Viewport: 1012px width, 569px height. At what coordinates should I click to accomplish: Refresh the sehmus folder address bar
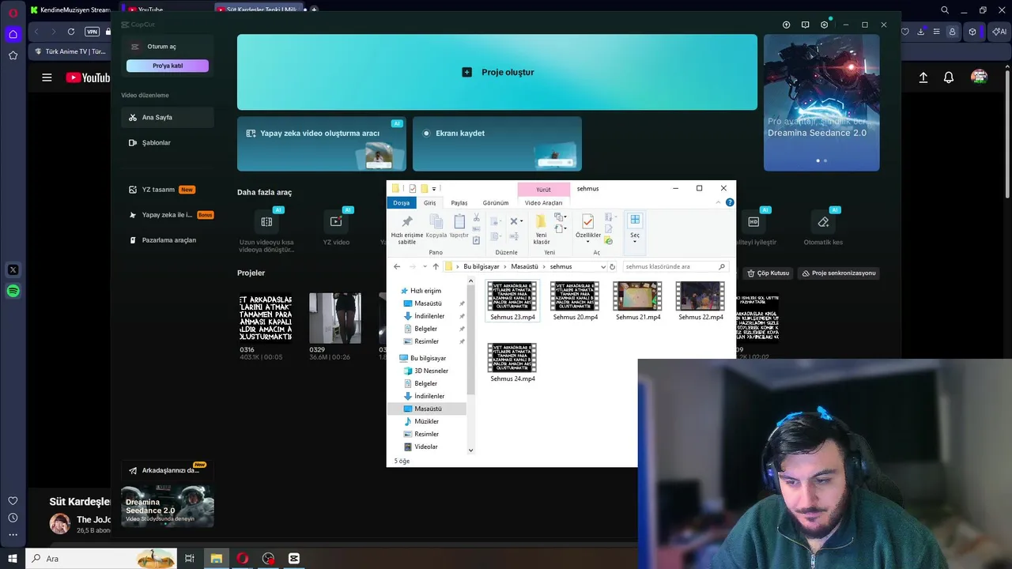(612, 266)
